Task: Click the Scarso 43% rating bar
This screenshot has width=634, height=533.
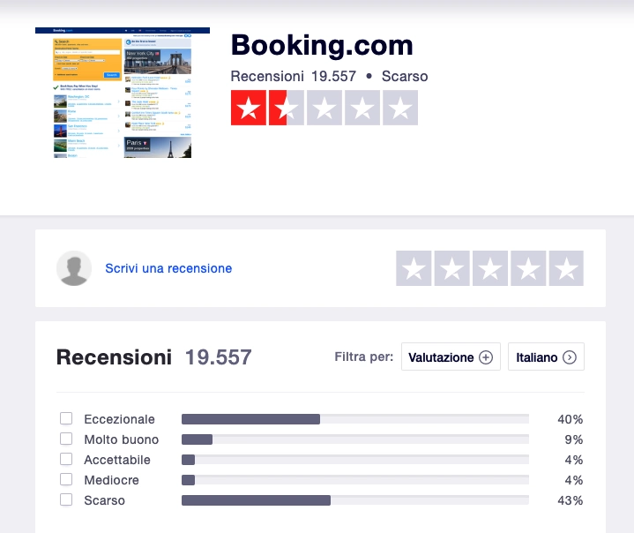Action: (355, 500)
